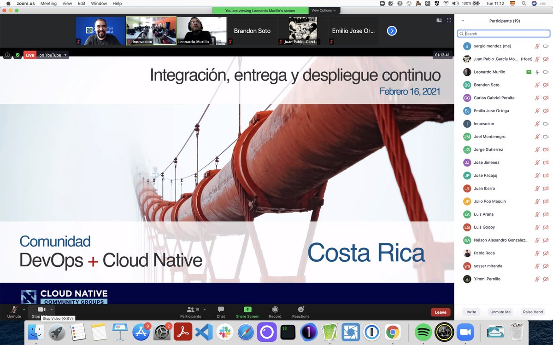The height and width of the screenshot is (345, 553).
Task: Toggle sergio.mendez muted microphone icon
Action: coord(537,46)
